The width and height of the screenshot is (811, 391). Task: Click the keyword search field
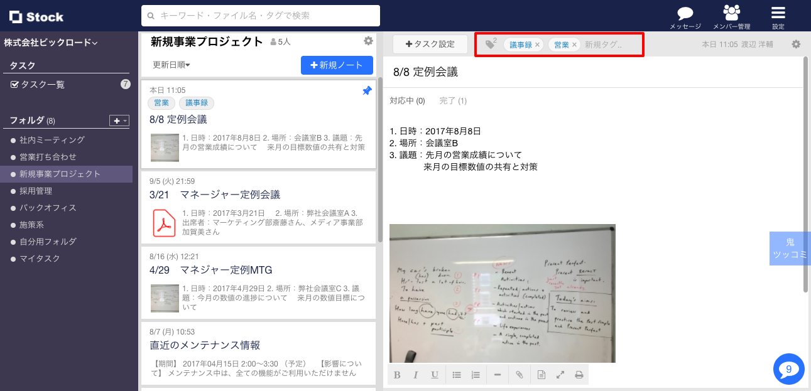262,16
